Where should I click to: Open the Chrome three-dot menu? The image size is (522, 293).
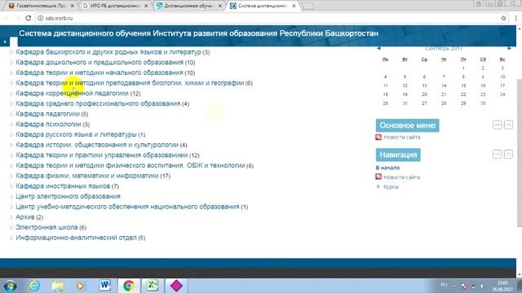[515, 18]
